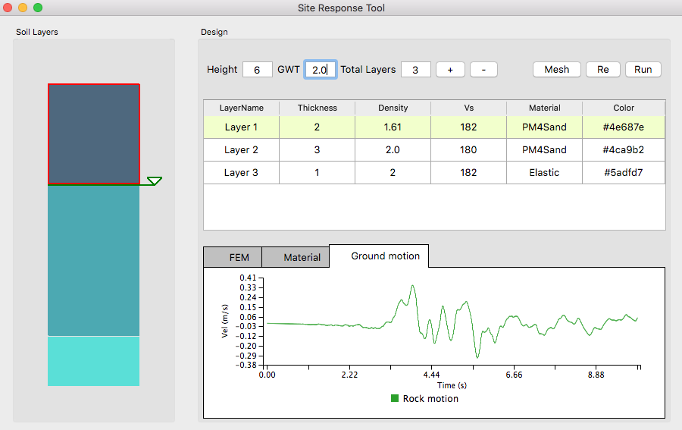Click density value 1.61 for Layer 1

pos(393,127)
